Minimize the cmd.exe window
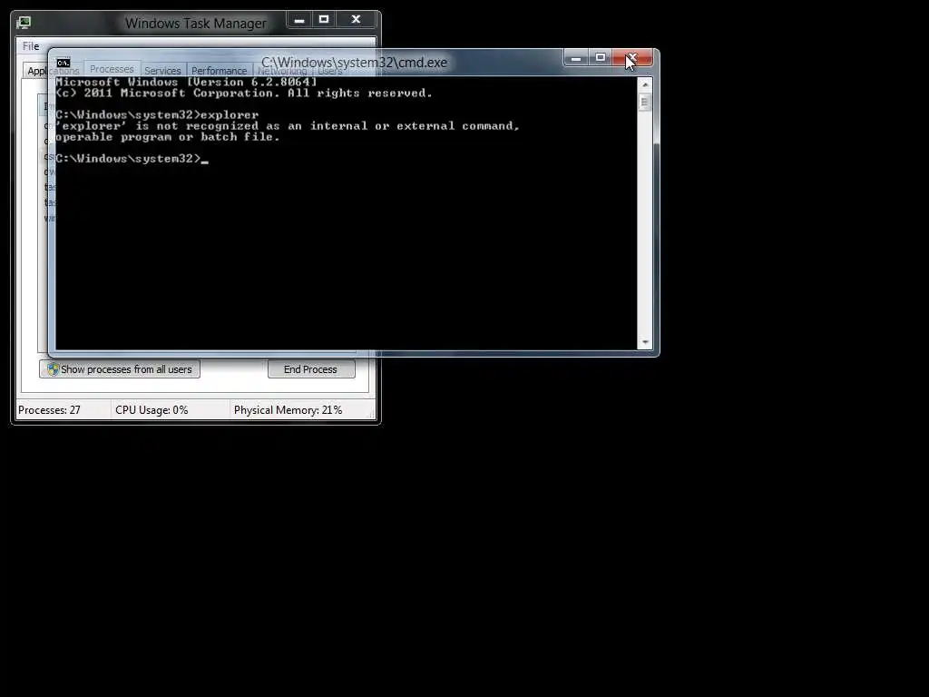 (x=575, y=57)
